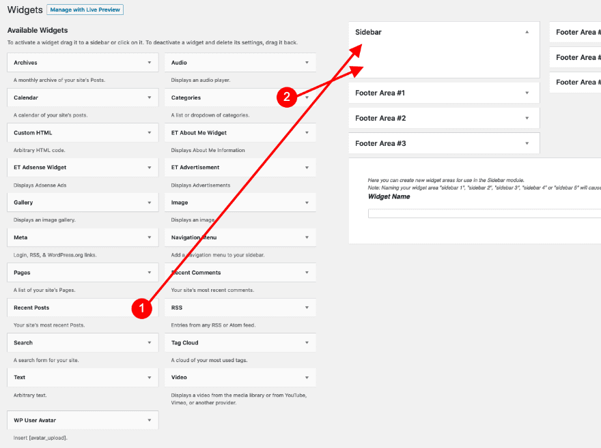Expand the Audio widget dropdown arrow
Image resolution: width=601 pixels, height=448 pixels.
coord(307,63)
